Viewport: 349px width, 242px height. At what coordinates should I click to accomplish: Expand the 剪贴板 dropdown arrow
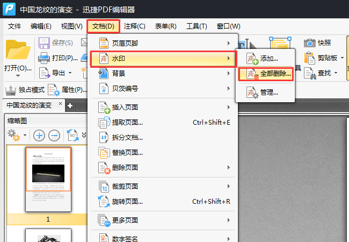click(x=342, y=58)
